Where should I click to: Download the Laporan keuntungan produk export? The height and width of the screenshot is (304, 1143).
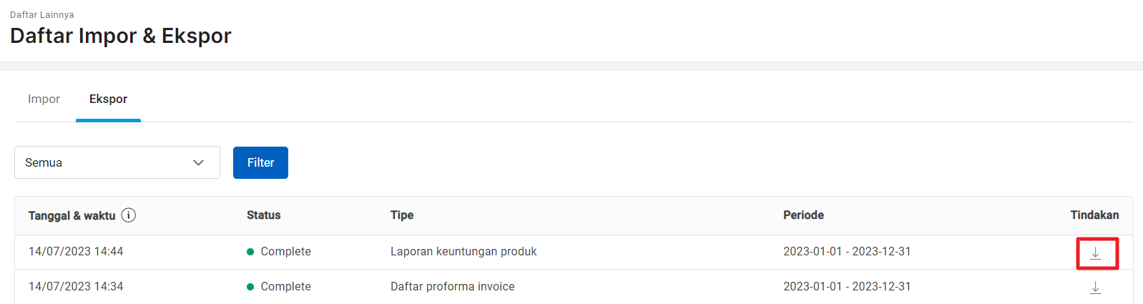pos(1095,252)
